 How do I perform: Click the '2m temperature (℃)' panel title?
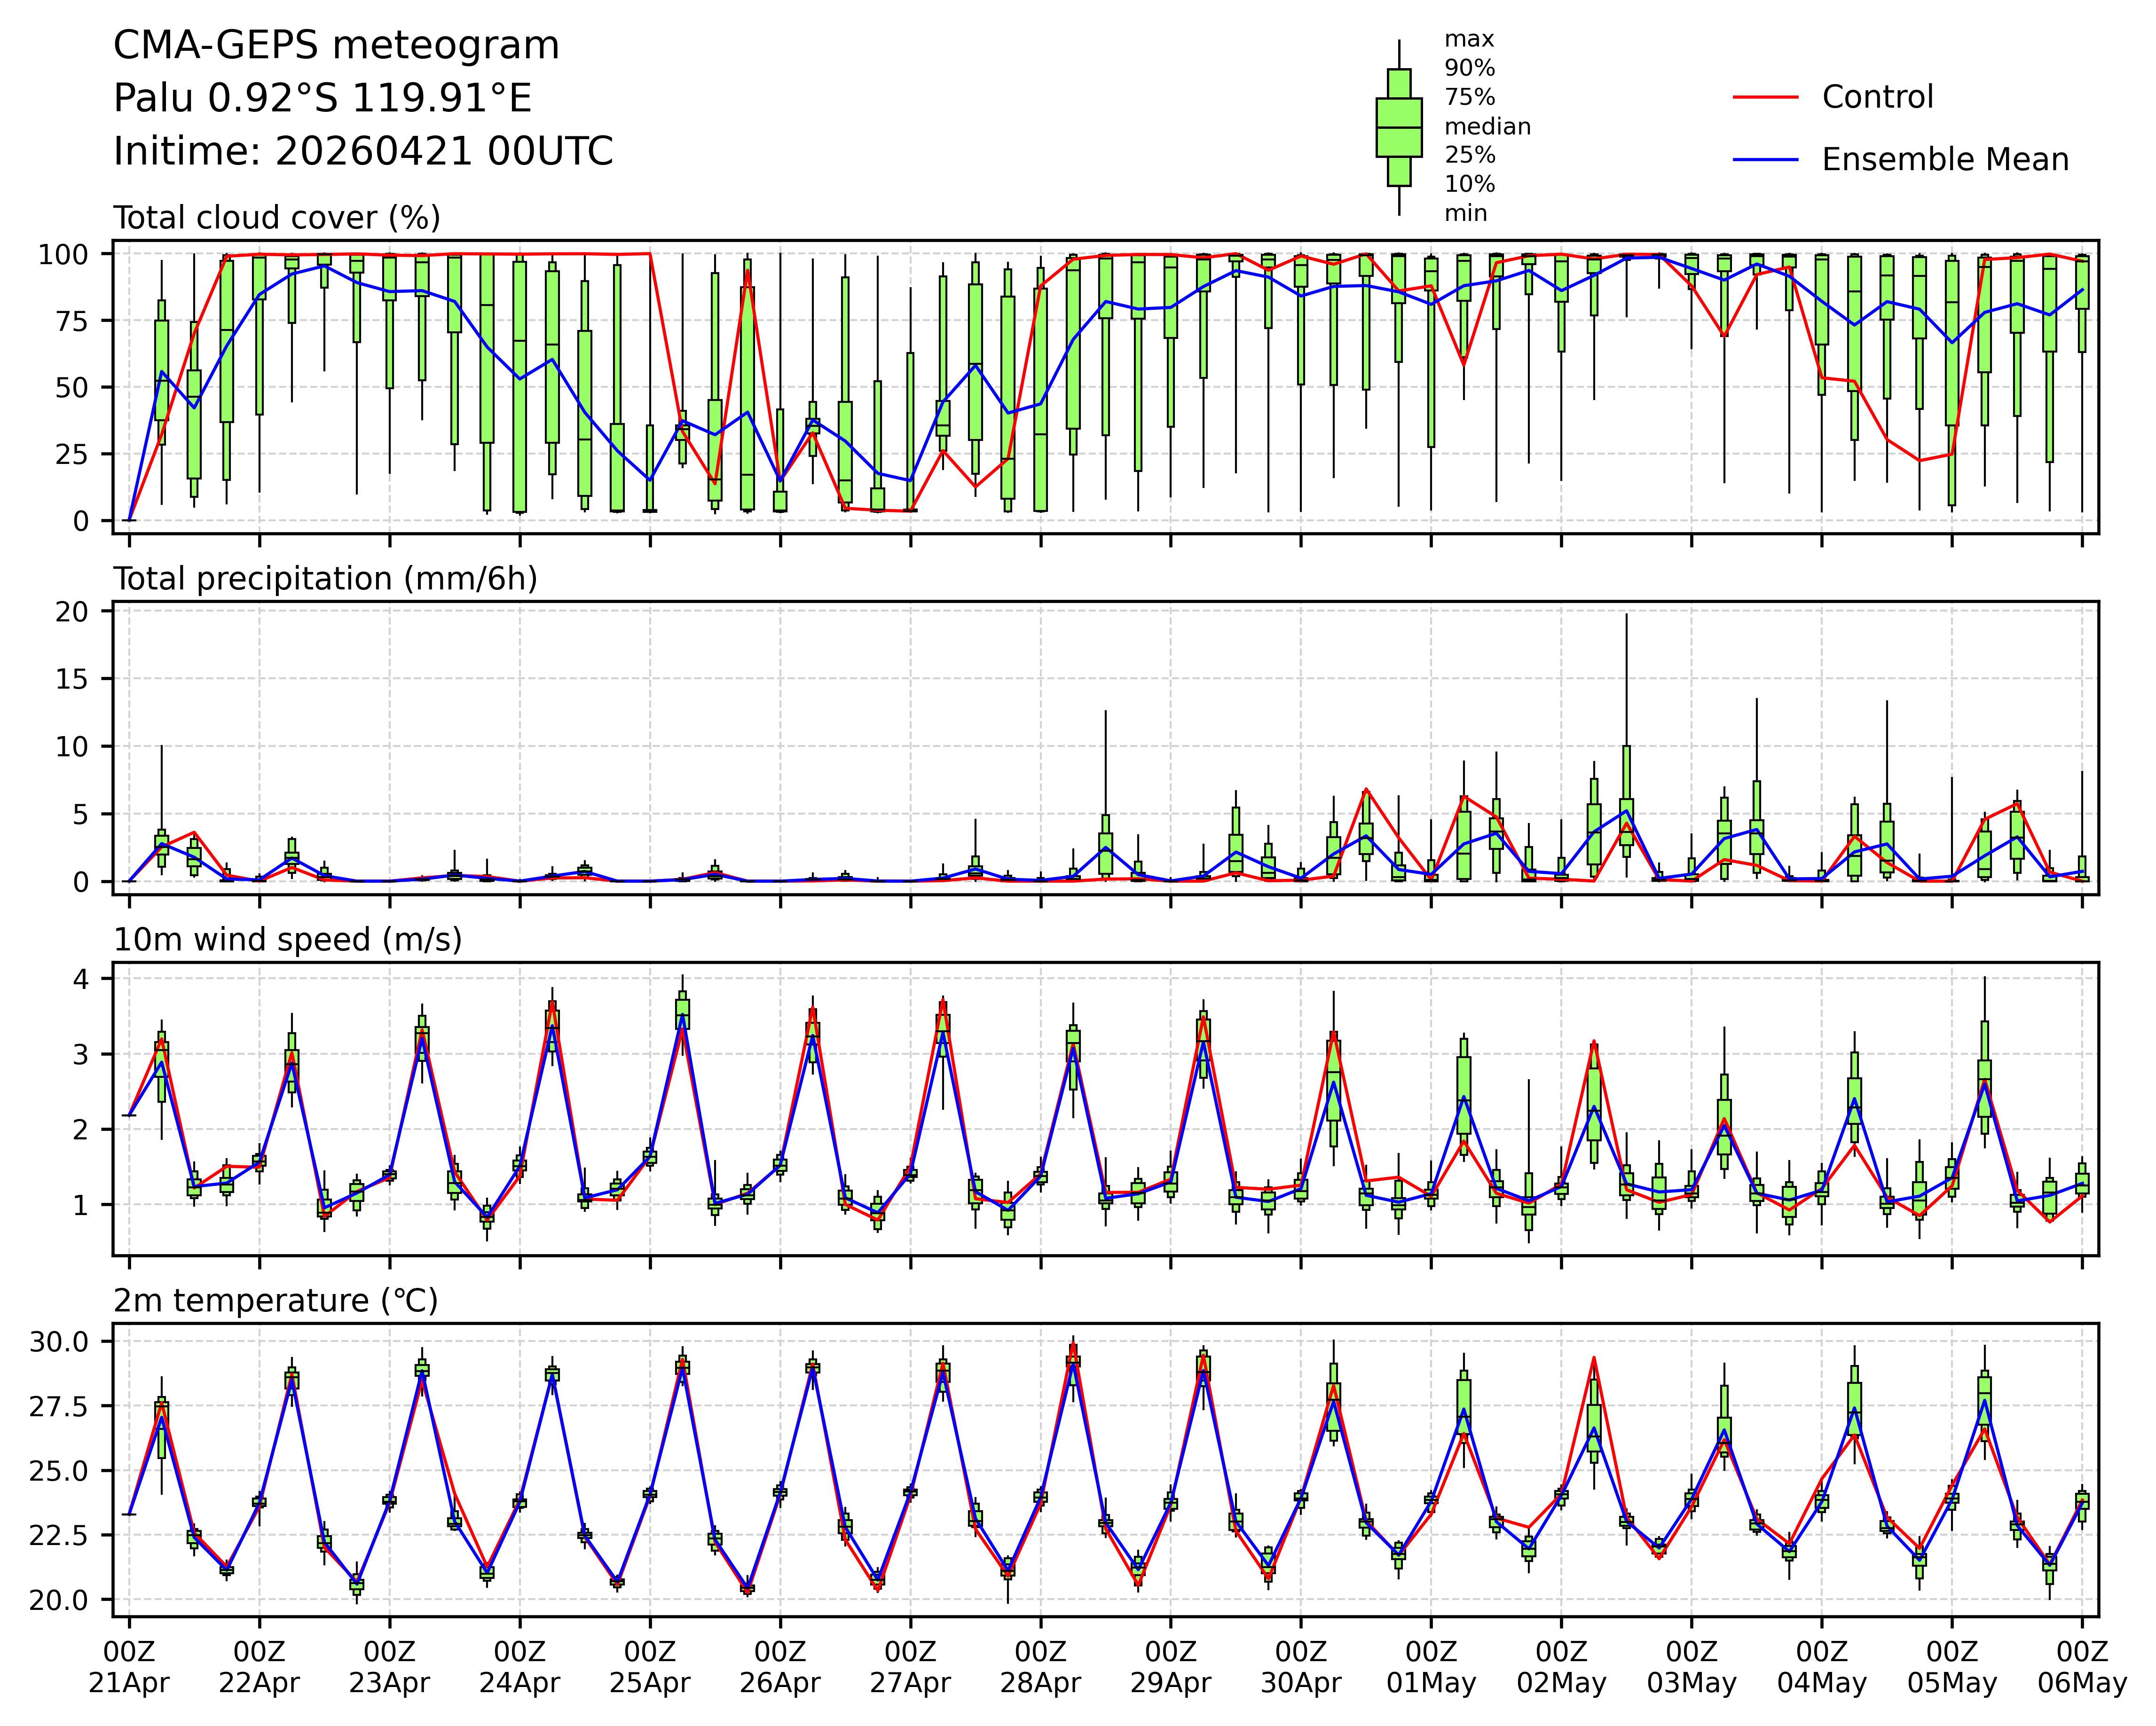[x=276, y=1301]
